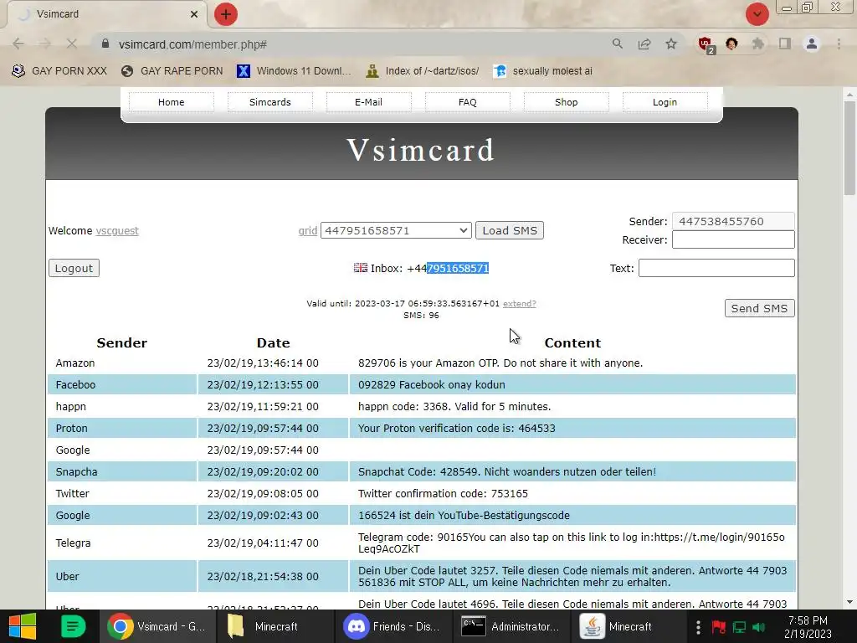Screen dimensions: 857x643
Task: Open the Shop menu item
Action: point(567,102)
